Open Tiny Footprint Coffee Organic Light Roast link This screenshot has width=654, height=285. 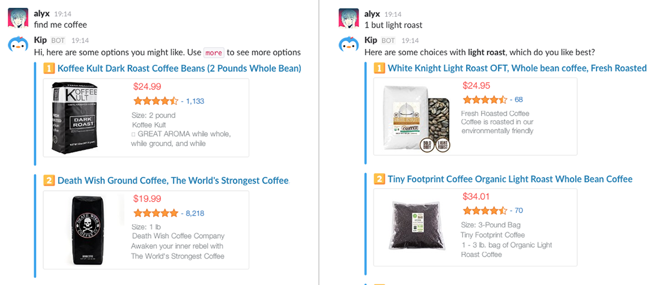510,179
